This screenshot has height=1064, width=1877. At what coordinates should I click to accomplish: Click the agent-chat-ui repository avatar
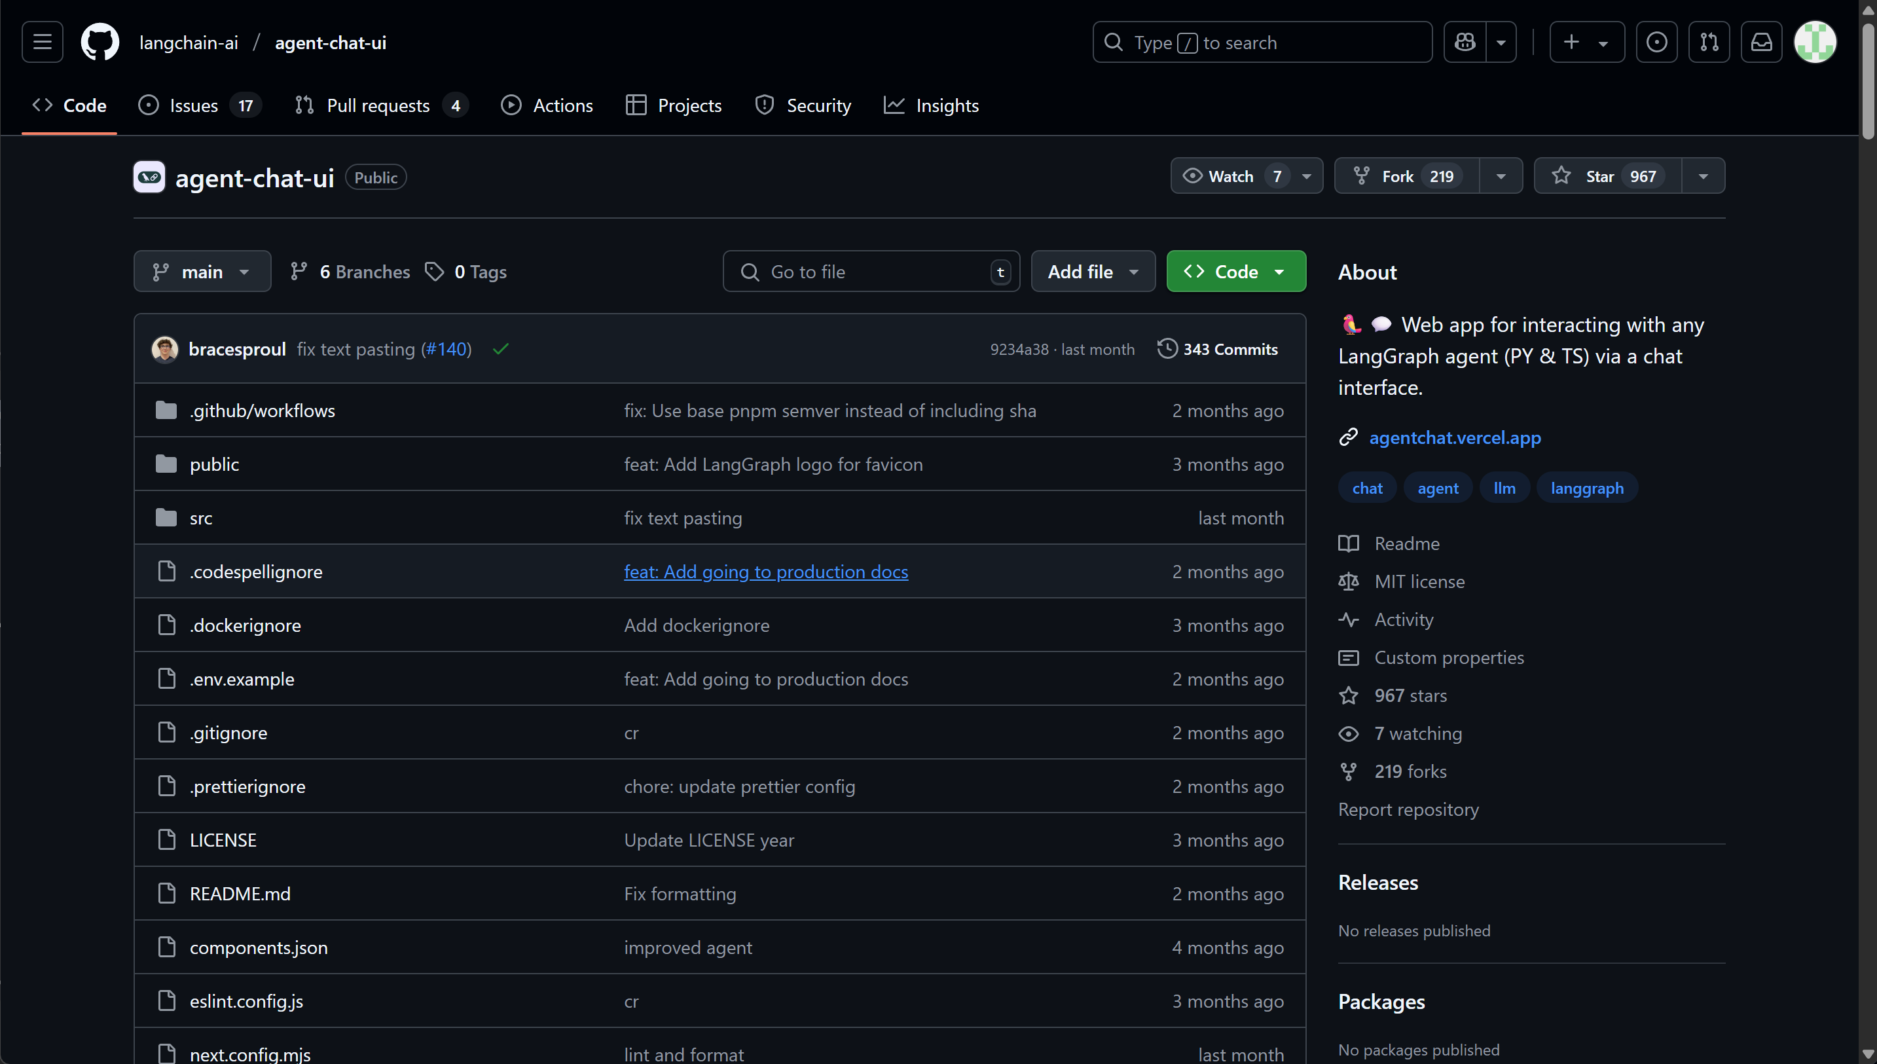pyautogui.click(x=149, y=177)
